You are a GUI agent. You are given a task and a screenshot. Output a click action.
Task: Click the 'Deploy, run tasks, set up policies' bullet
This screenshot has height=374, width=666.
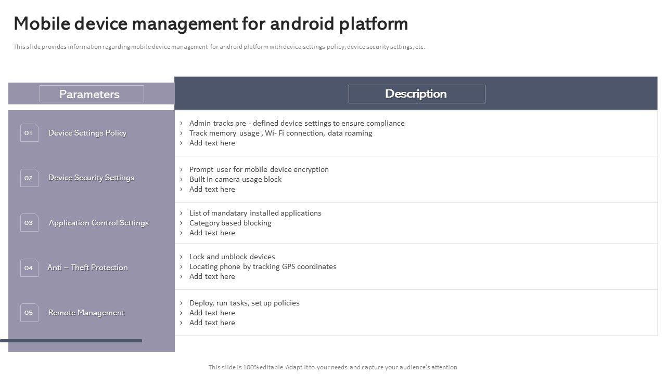[x=244, y=303]
